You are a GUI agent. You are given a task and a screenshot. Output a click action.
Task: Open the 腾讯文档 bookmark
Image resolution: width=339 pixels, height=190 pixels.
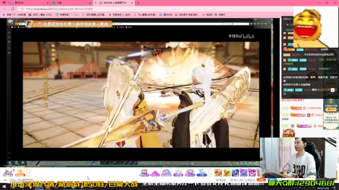pyautogui.click(x=166, y=15)
